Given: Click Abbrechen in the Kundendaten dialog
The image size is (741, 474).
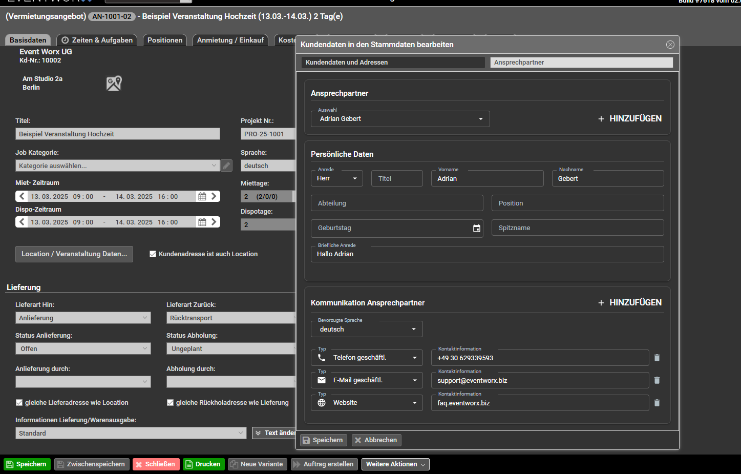Looking at the screenshot, I should point(376,440).
